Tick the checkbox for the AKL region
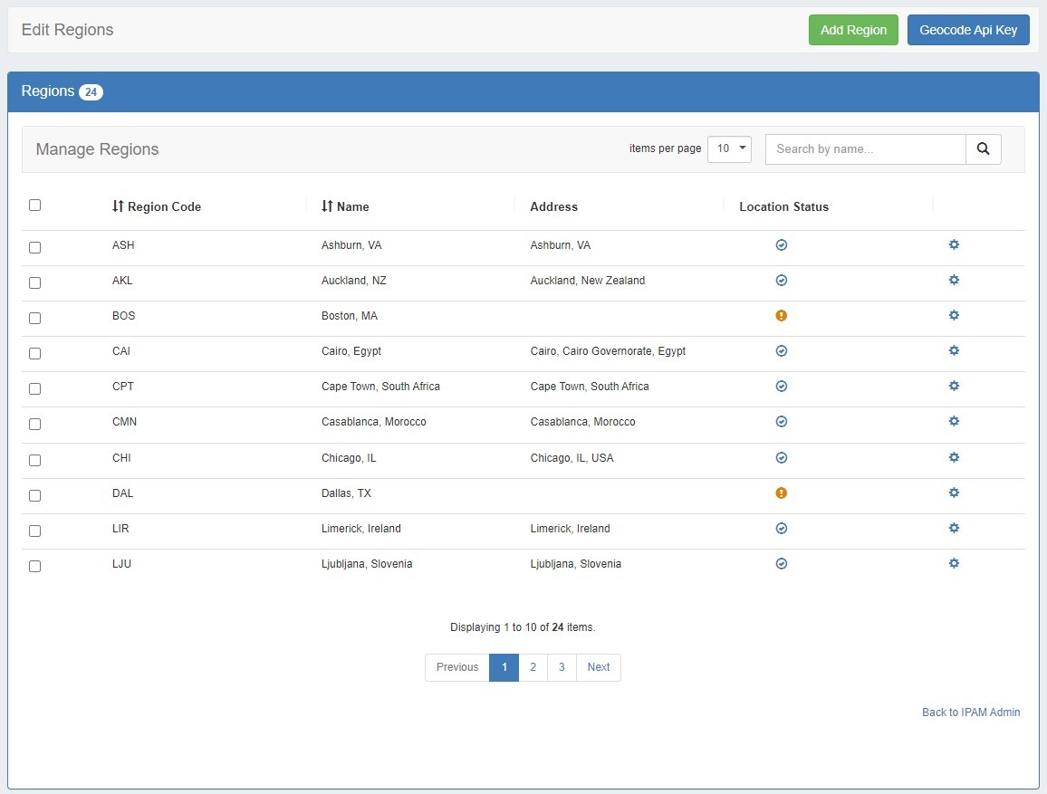This screenshot has height=794, width=1047. coord(35,282)
